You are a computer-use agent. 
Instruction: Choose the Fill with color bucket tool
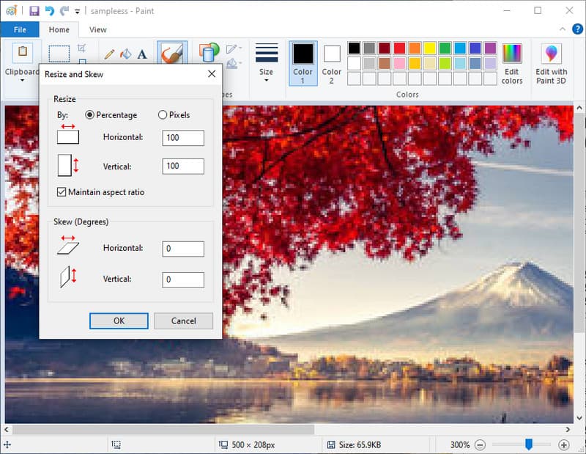pyautogui.click(x=126, y=54)
